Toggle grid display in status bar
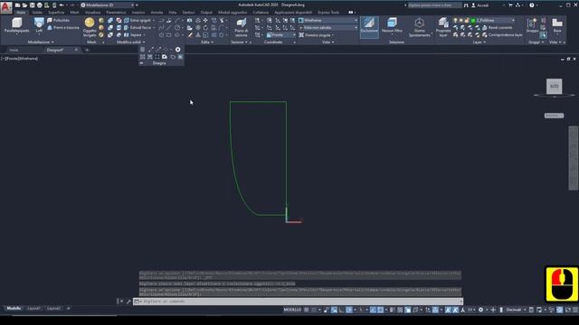579x325 pixels. pos(306,310)
